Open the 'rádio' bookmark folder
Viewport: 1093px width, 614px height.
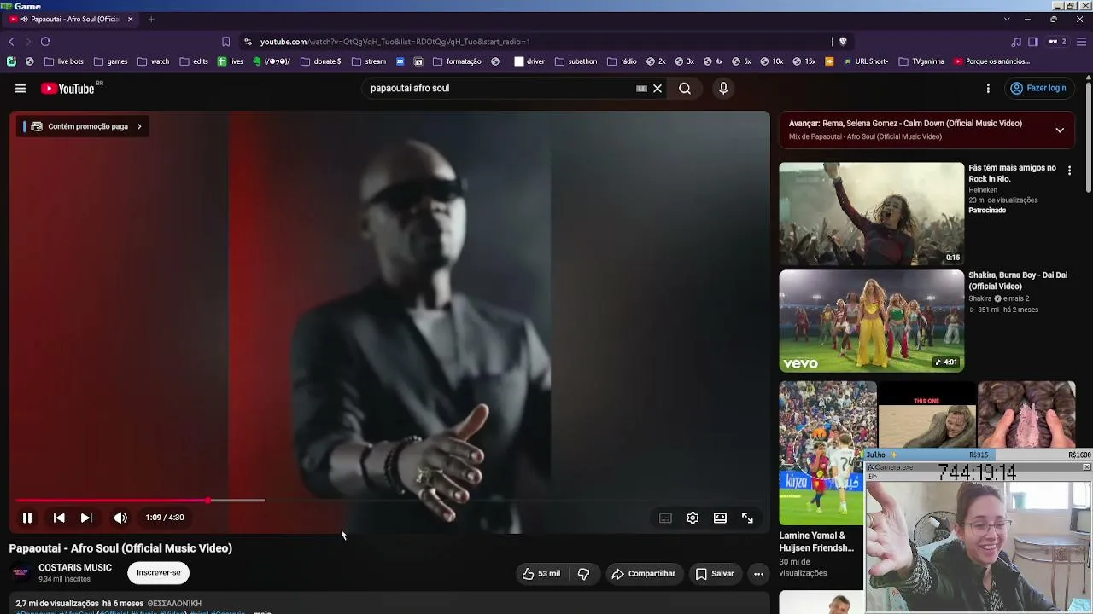[622, 61]
